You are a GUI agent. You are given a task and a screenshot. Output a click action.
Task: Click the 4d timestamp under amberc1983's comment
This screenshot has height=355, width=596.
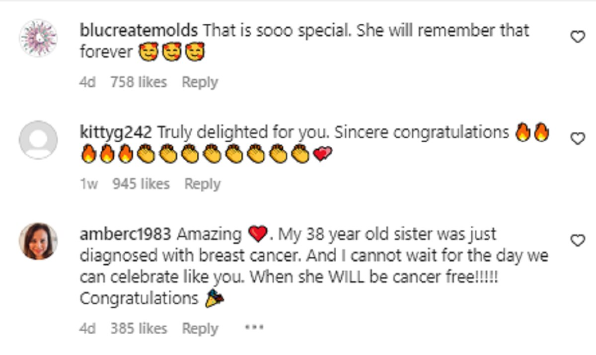point(87,328)
